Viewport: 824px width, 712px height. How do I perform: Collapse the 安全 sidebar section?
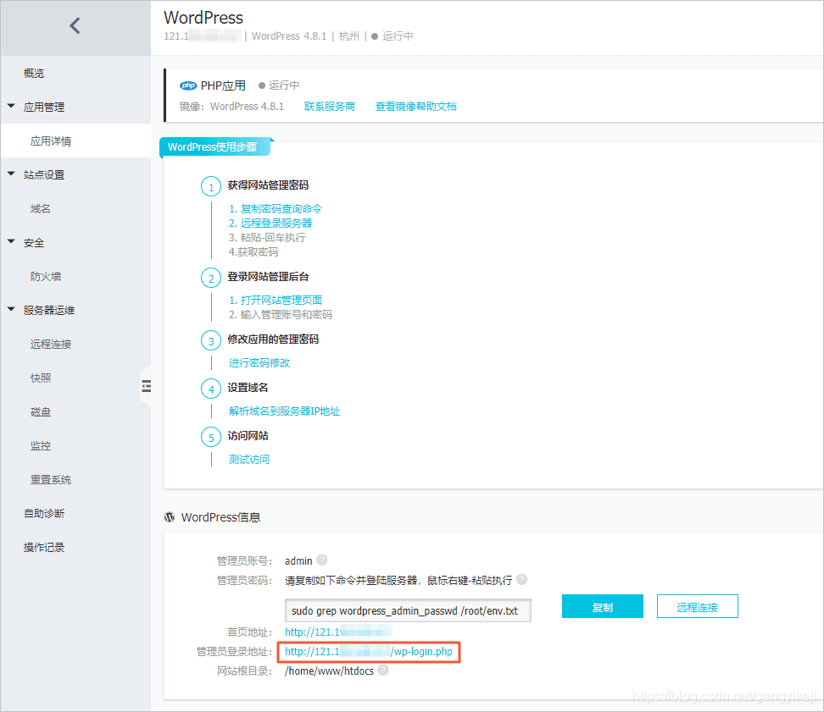click(x=11, y=241)
